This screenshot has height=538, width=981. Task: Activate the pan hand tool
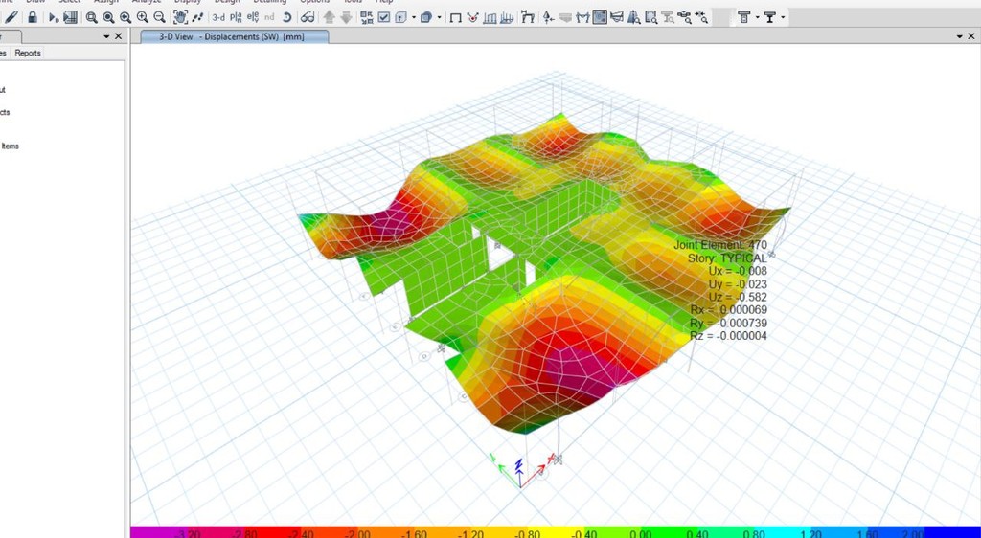(x=180, y=17)
